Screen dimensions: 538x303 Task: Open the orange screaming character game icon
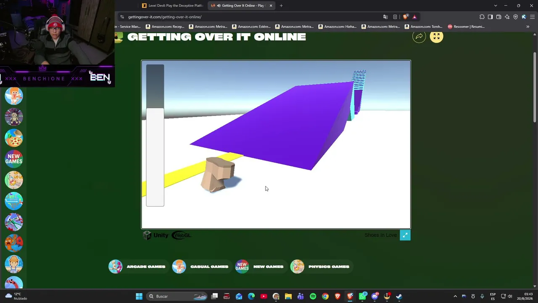tap(14, 243)
